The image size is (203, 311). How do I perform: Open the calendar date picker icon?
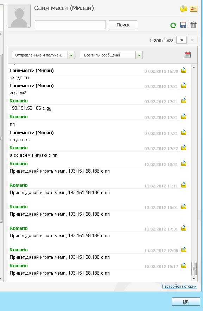[x=188, y=55]
